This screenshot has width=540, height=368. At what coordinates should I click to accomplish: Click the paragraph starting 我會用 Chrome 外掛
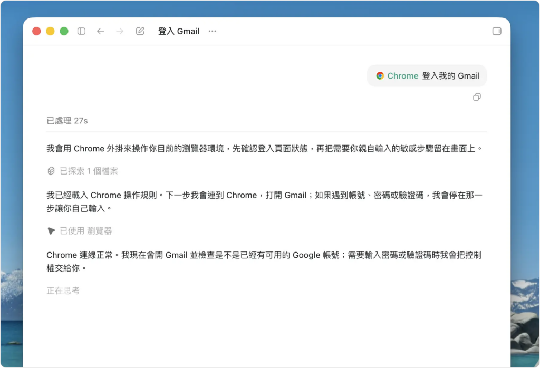click(265, 149)
